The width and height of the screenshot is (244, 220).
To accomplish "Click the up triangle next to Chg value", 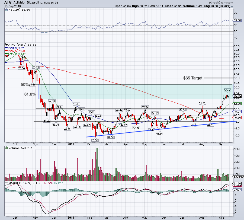I will [x=232, y=6].
